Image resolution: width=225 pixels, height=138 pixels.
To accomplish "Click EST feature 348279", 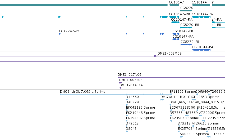I will [x=132, y=102].
